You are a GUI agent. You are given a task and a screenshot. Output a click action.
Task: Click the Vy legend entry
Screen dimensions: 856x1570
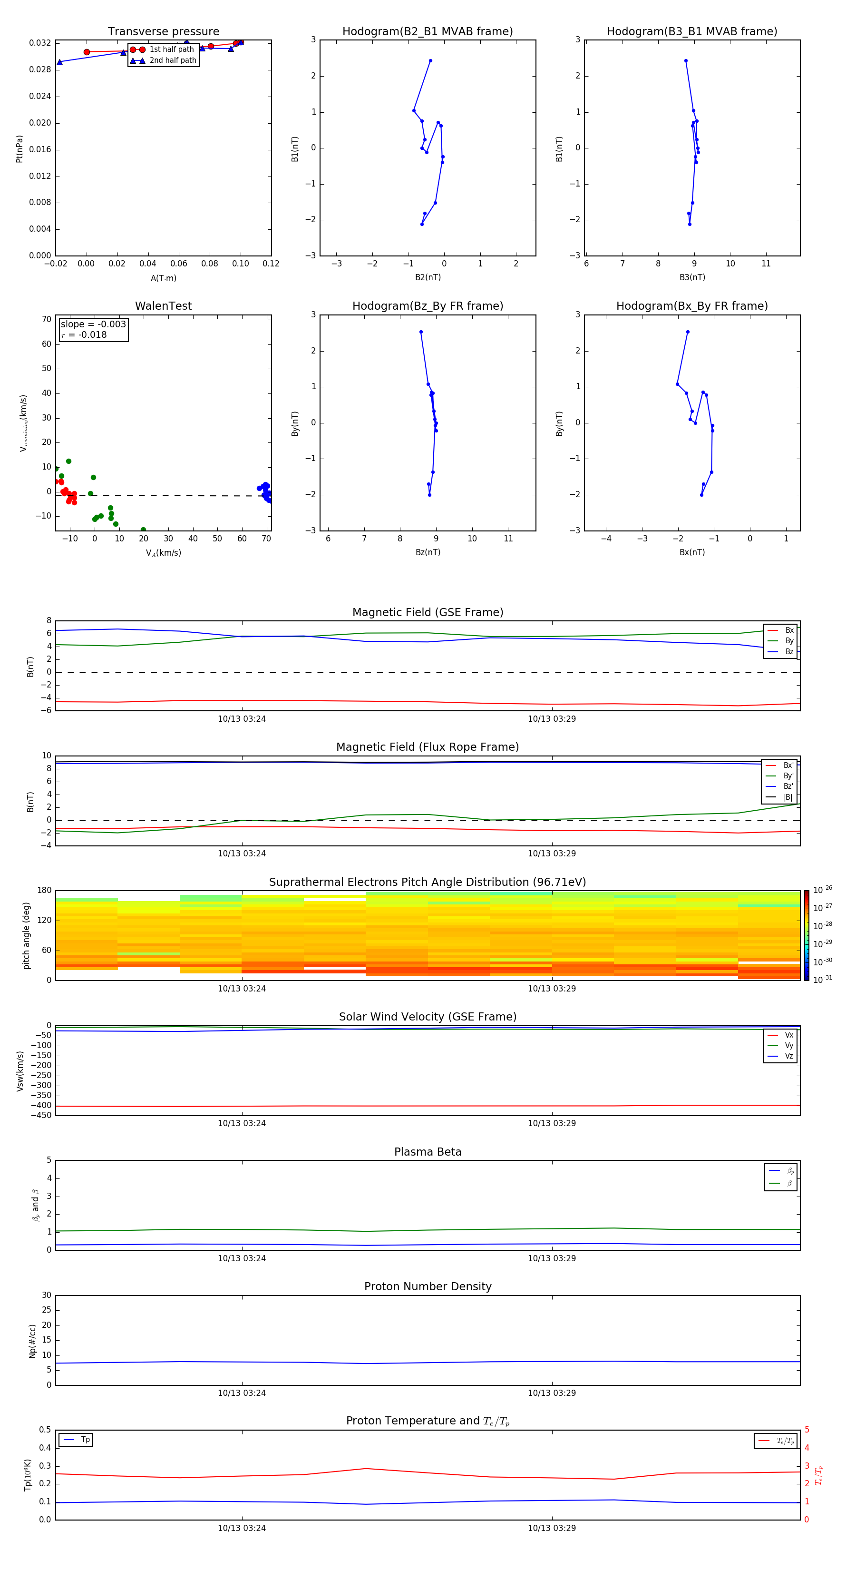tap(781, 1046)
